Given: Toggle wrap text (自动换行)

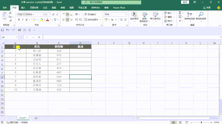Looking at the screenshot, I should point(90,14).
